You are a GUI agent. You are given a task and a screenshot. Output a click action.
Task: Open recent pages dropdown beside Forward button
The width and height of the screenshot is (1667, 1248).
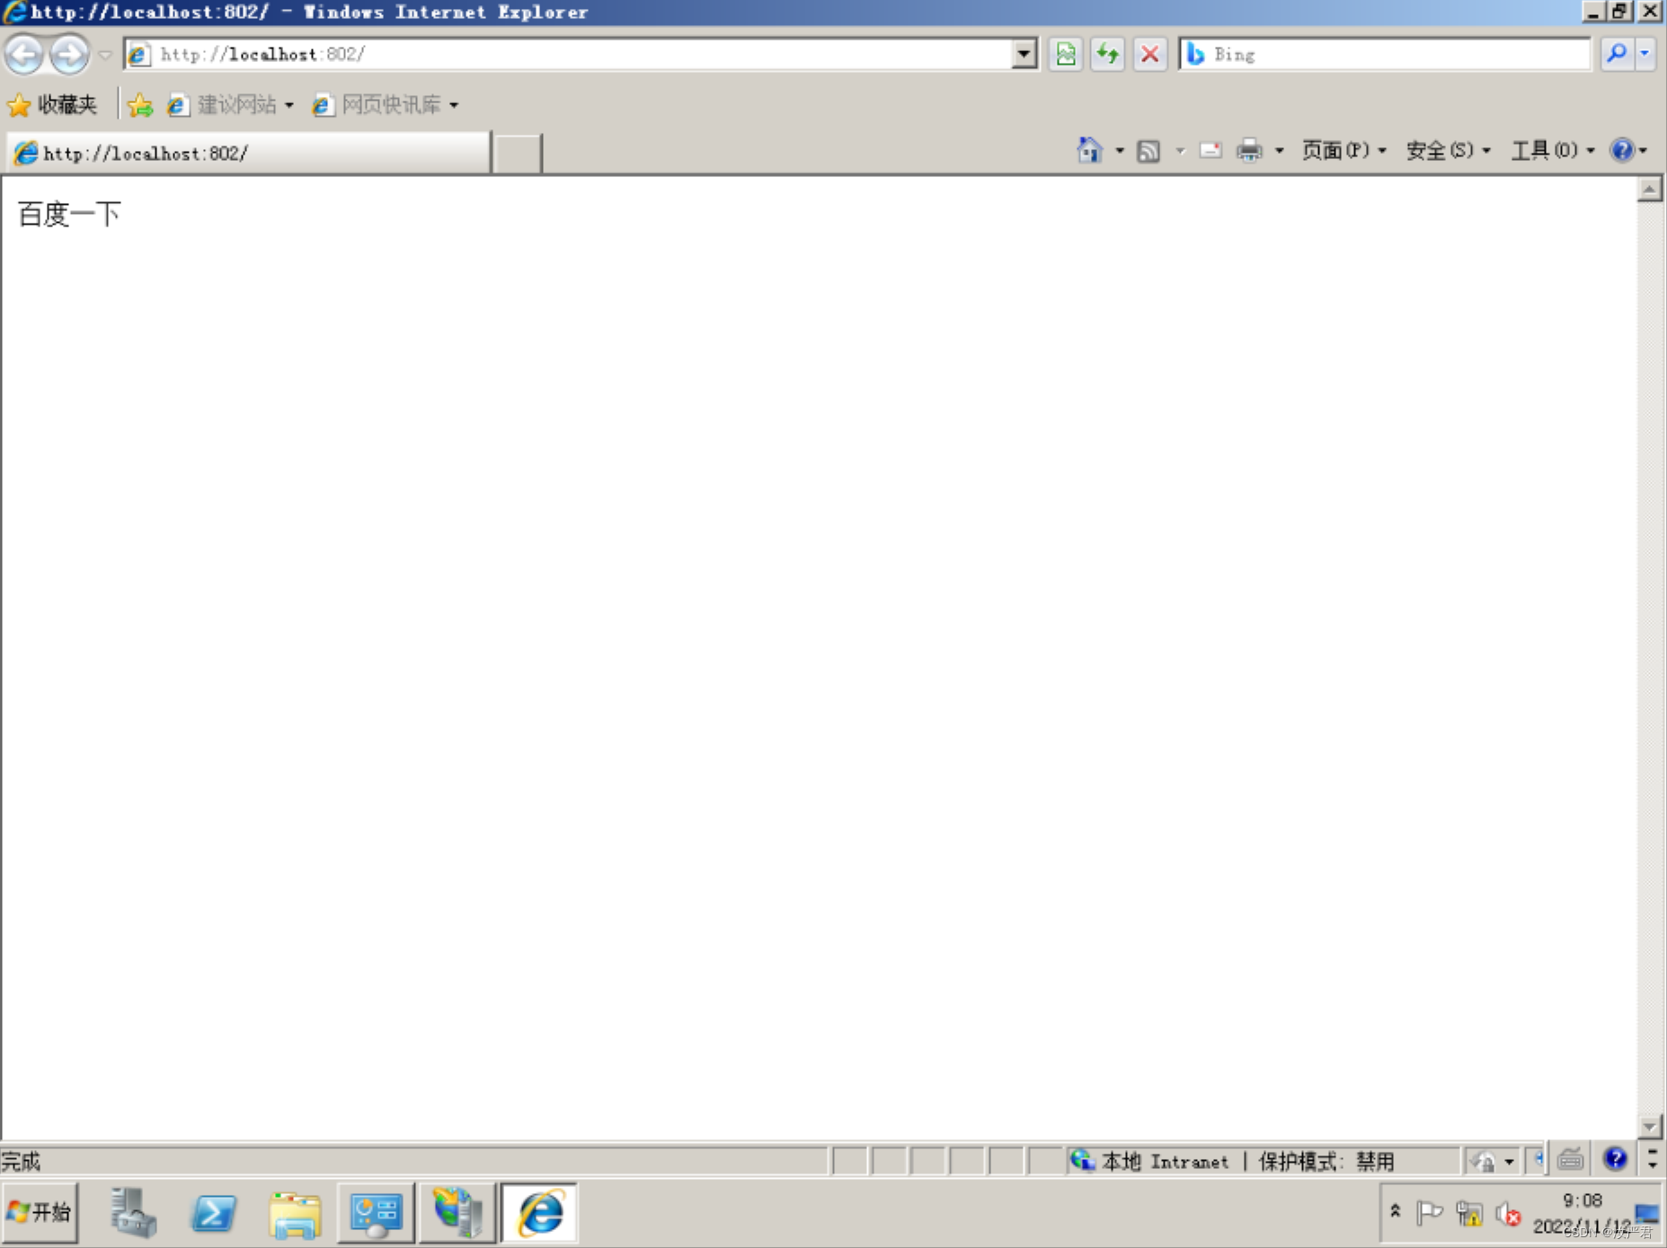(105, 56)
